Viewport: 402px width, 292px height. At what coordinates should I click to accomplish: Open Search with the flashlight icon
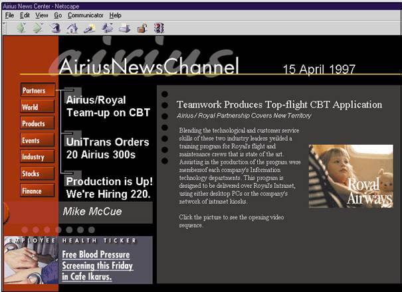pyautogui.click(x=90, y=28)
